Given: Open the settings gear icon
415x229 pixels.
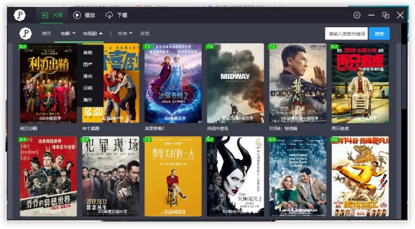Looking at the screenshot, I should tap(357, 15).
